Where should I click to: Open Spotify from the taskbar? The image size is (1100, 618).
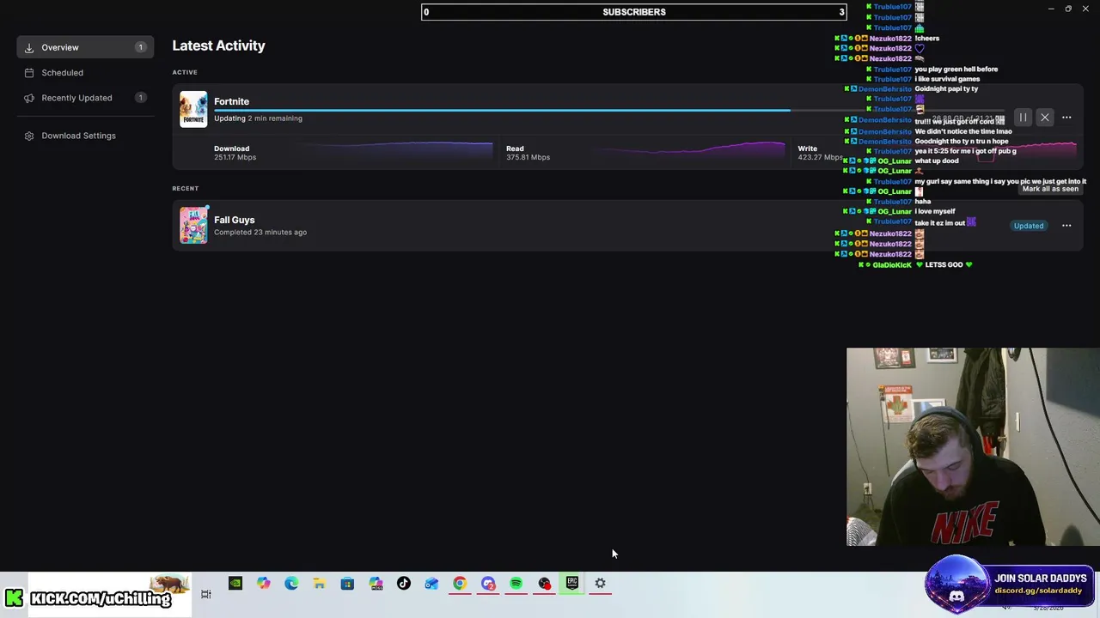[x=516, y=584]
